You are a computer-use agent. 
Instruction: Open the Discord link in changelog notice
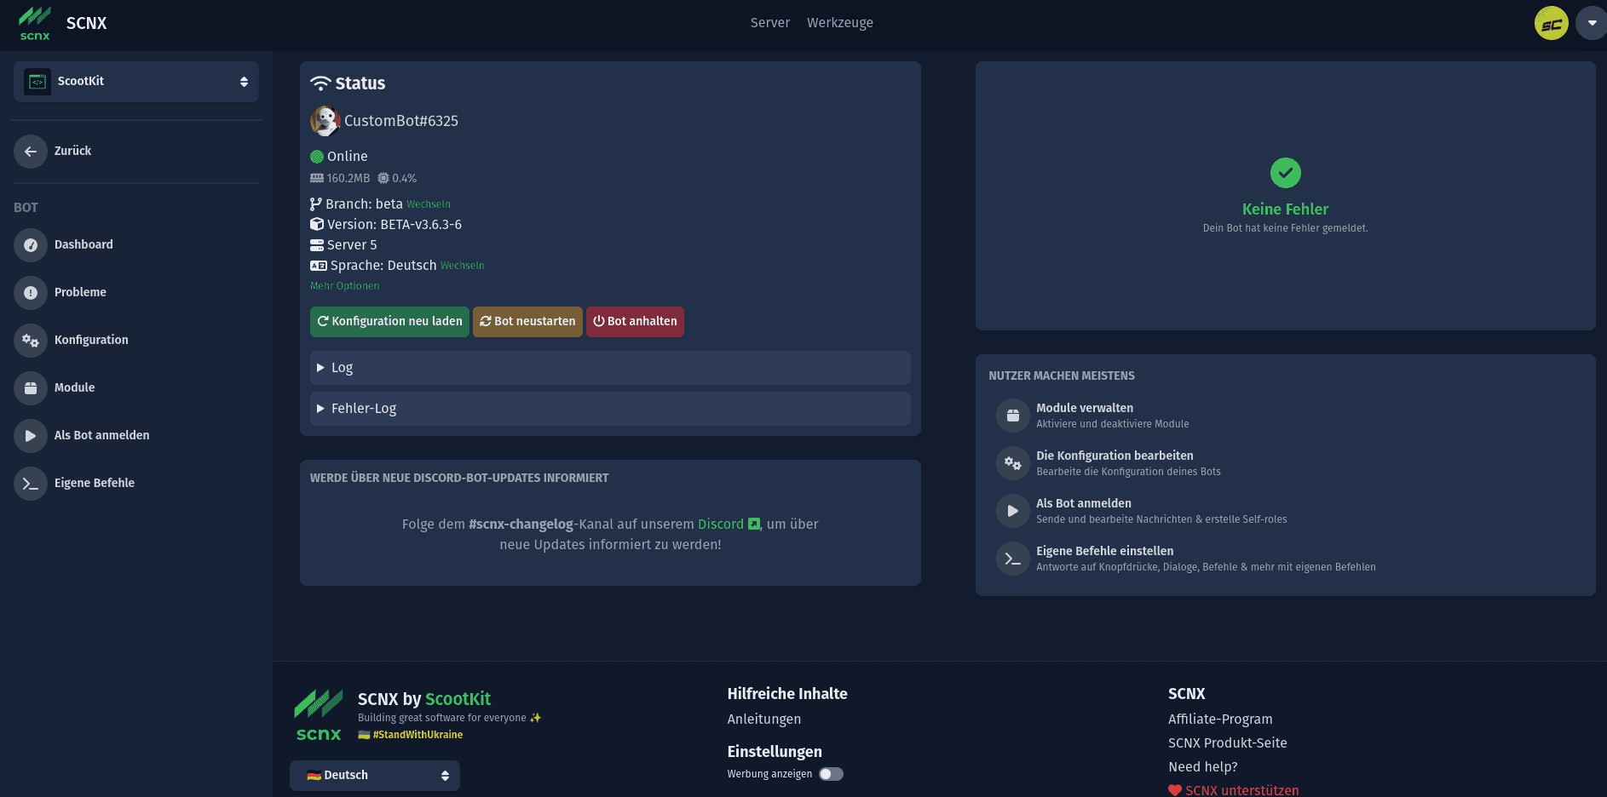click(721, 525)
